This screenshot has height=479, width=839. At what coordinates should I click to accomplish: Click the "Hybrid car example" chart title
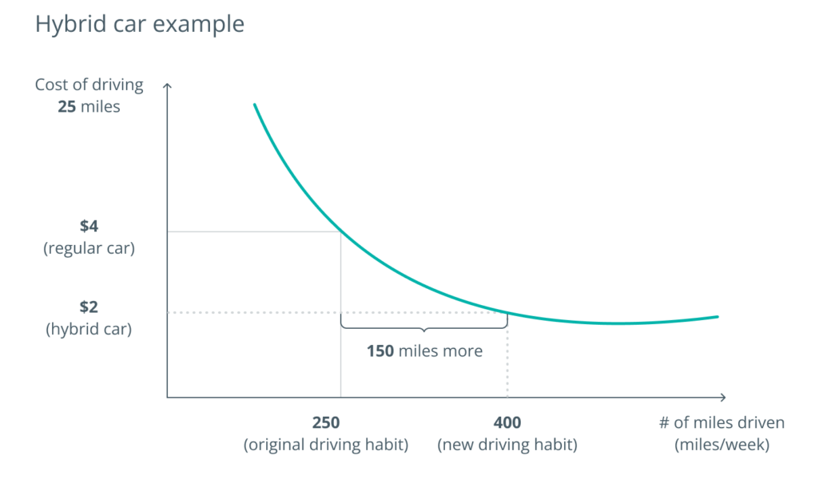tap(140, 24)
